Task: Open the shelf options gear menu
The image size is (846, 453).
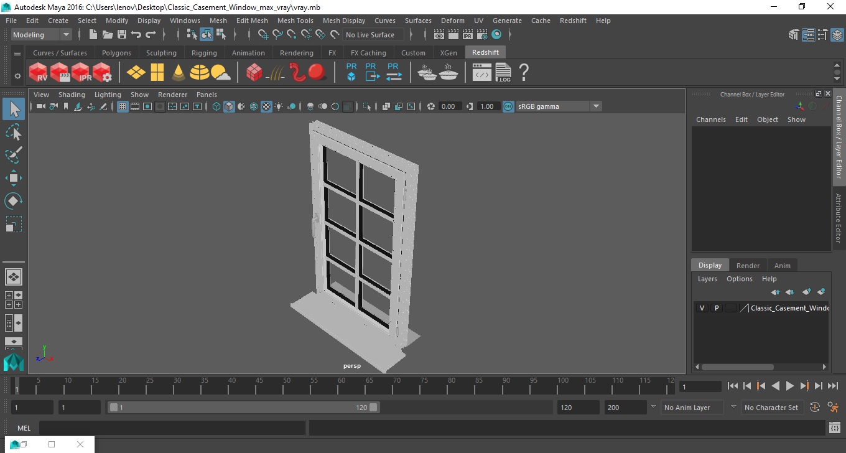Action: [17, 76]
